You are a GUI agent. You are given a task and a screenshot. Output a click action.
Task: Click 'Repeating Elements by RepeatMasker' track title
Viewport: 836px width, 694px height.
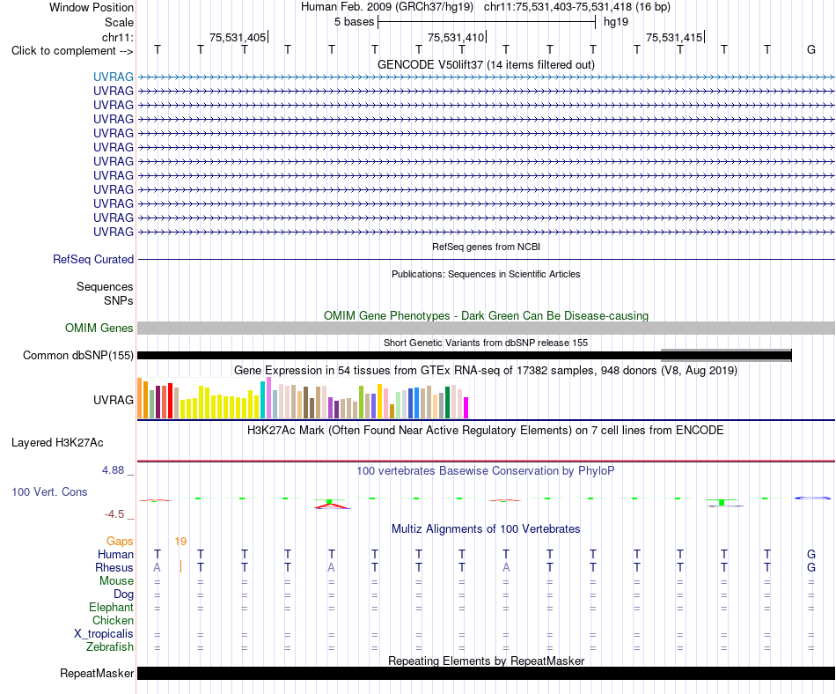[486, 661]
